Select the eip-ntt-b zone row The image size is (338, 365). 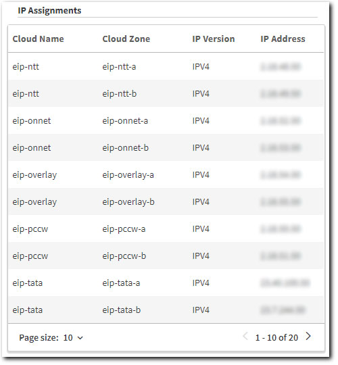tap(166, 93)
